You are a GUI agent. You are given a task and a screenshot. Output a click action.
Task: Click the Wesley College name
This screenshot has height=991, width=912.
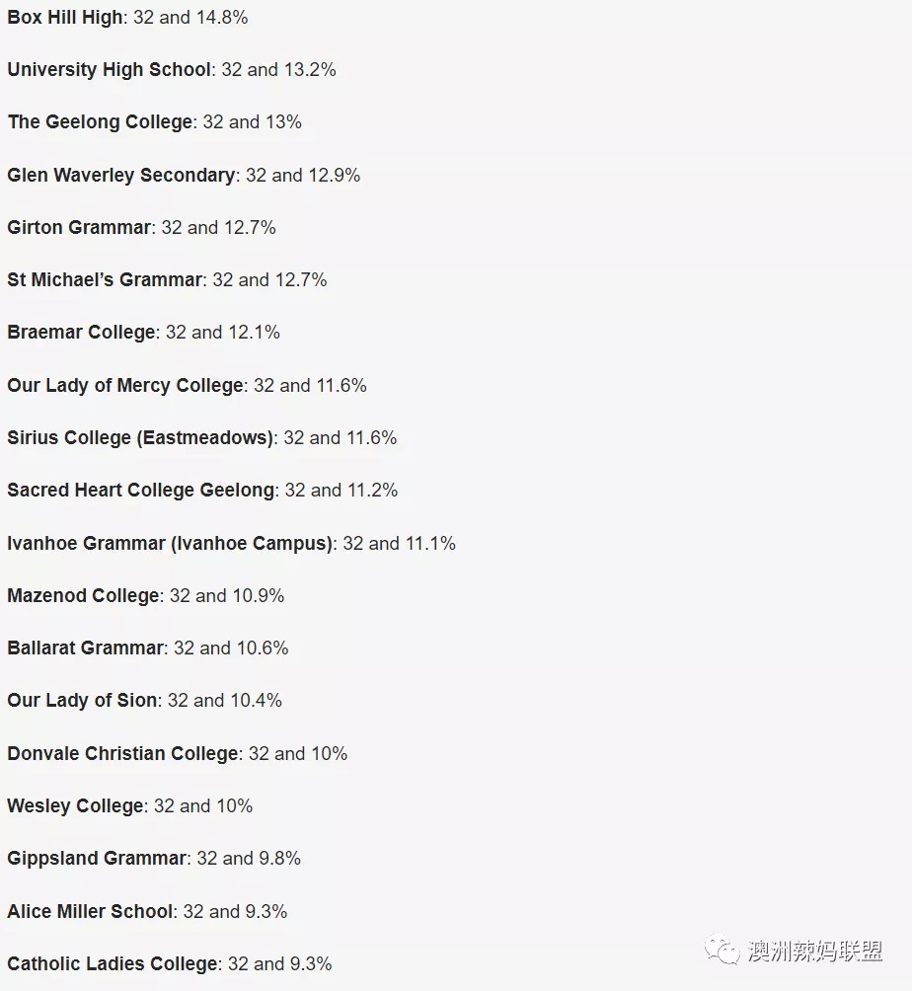[x=75, y=806]
